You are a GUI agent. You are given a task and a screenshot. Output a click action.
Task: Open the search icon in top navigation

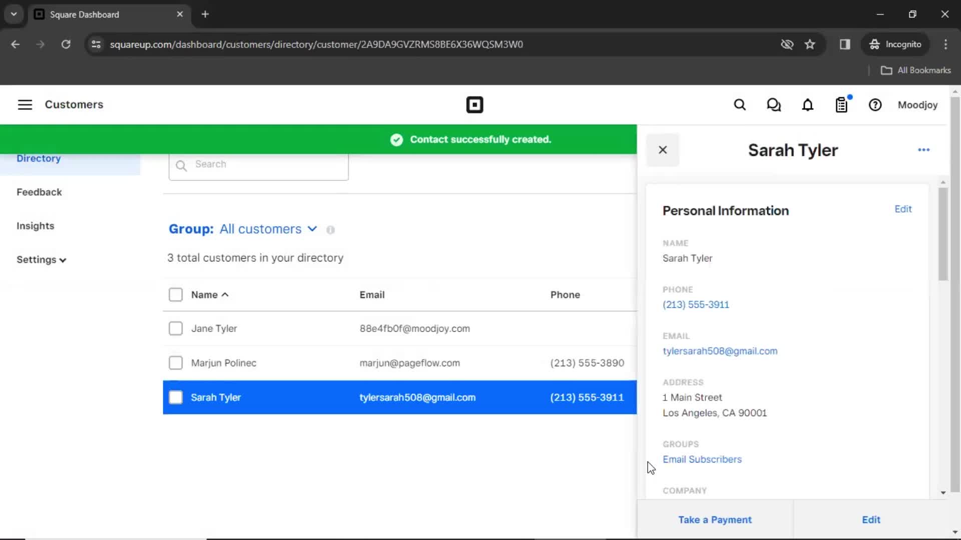click(x=740, y=105)
